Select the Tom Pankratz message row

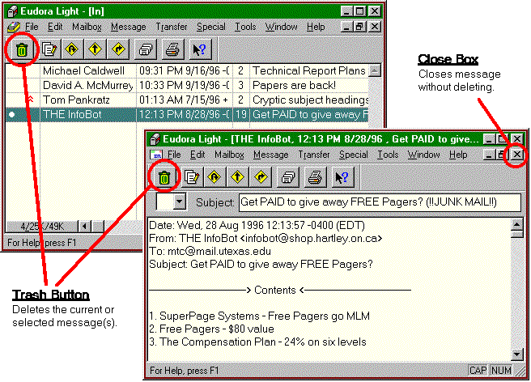click(x=187, y=100)
